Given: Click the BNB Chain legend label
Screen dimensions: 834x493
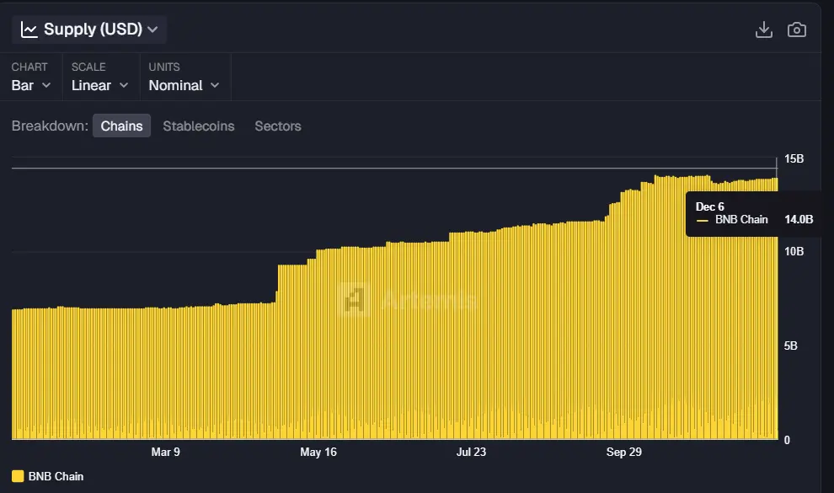Looking at the screenshot, I should click(x=740, y=220).
